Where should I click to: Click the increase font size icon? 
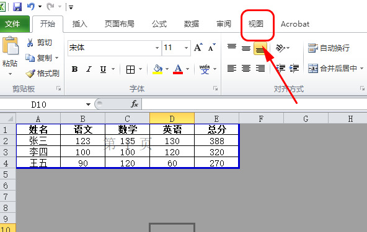click(198, 48)
